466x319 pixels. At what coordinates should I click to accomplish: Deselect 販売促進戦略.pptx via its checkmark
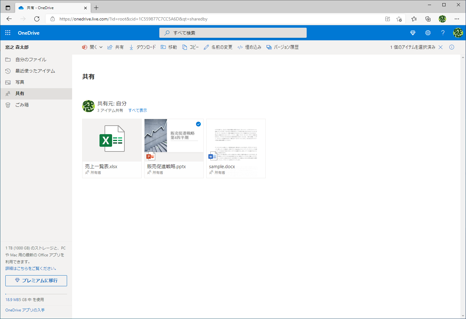[198, 124]
